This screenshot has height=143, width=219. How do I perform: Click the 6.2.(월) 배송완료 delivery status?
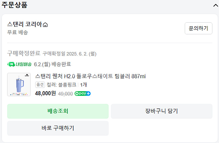click(x=52, y=64)
